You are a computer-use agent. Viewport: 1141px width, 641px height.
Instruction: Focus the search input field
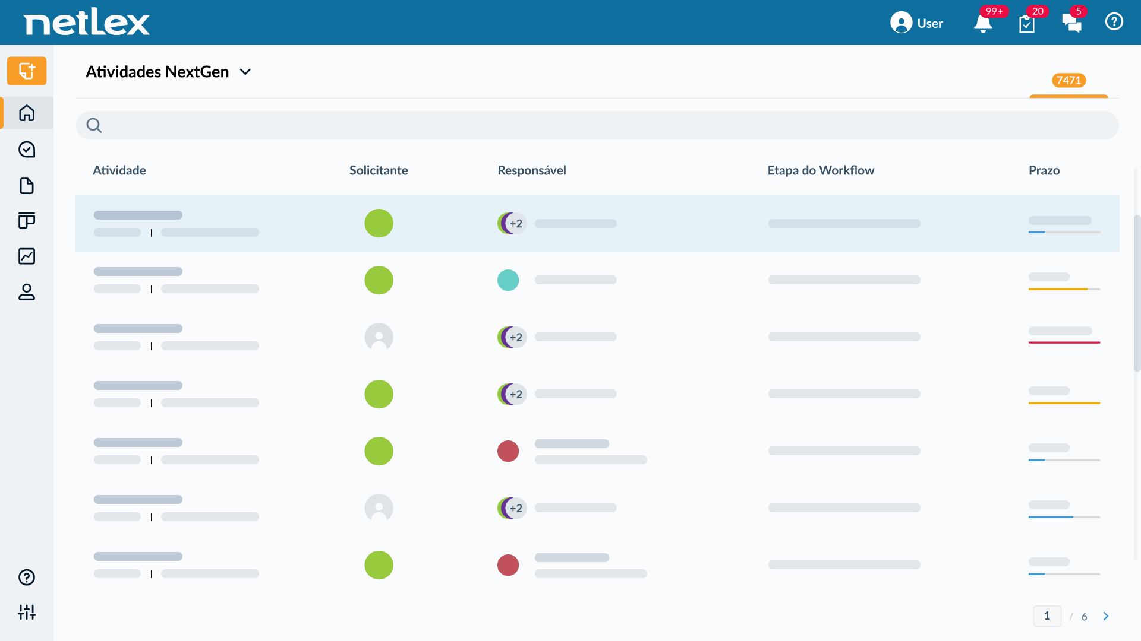click(x=597, y=125)
